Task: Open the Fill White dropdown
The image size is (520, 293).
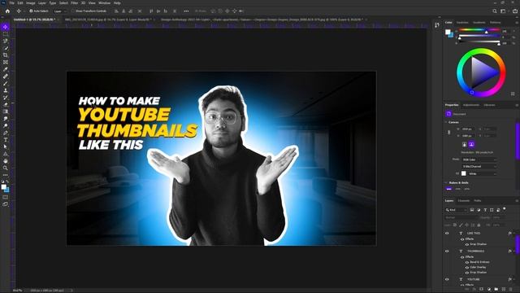Action: pos(482,173)
